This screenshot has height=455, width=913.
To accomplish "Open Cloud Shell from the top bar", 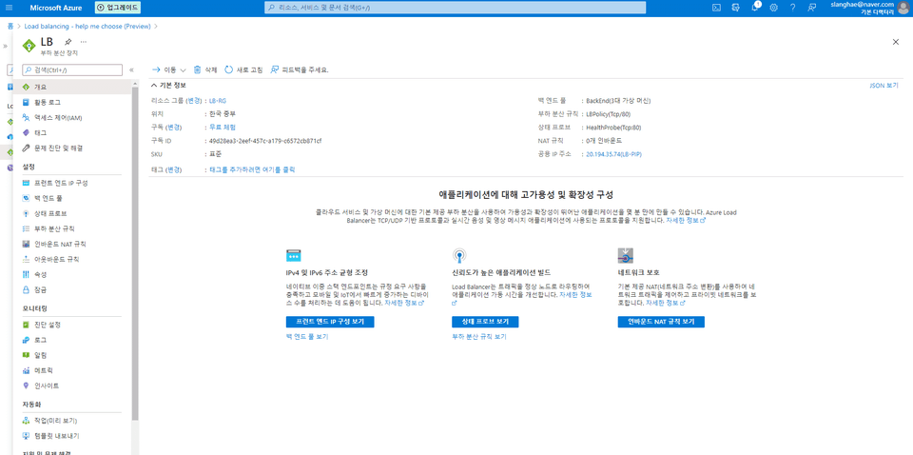I will [x=717, y=8].
